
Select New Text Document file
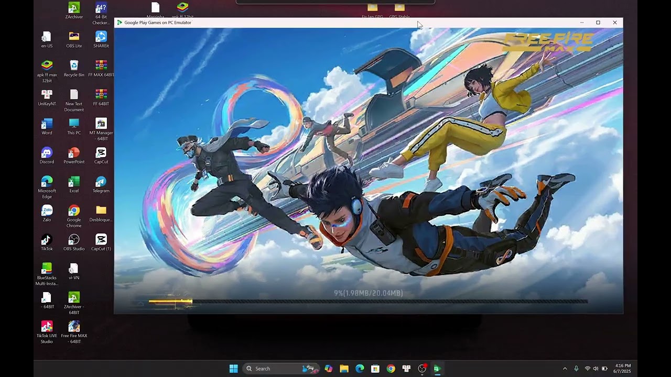point(74,101)
